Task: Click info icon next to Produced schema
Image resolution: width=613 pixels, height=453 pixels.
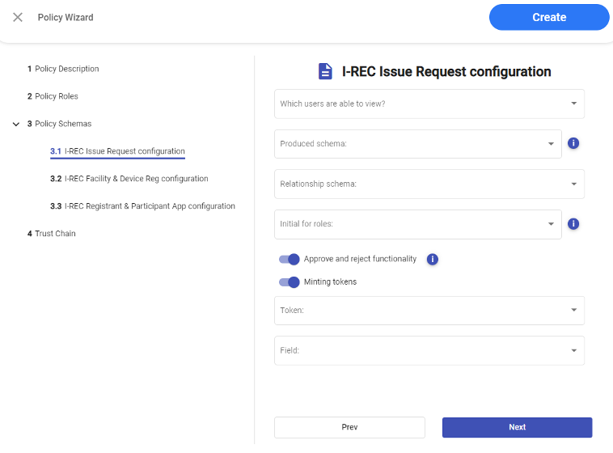Action: pos(573,143)
